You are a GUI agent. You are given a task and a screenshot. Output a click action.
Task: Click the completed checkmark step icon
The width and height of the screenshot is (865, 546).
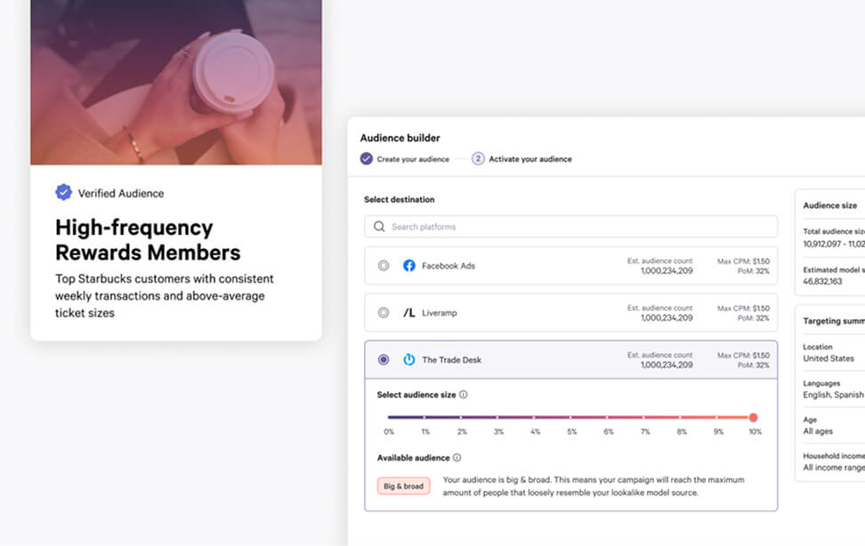tap(367, 158)
